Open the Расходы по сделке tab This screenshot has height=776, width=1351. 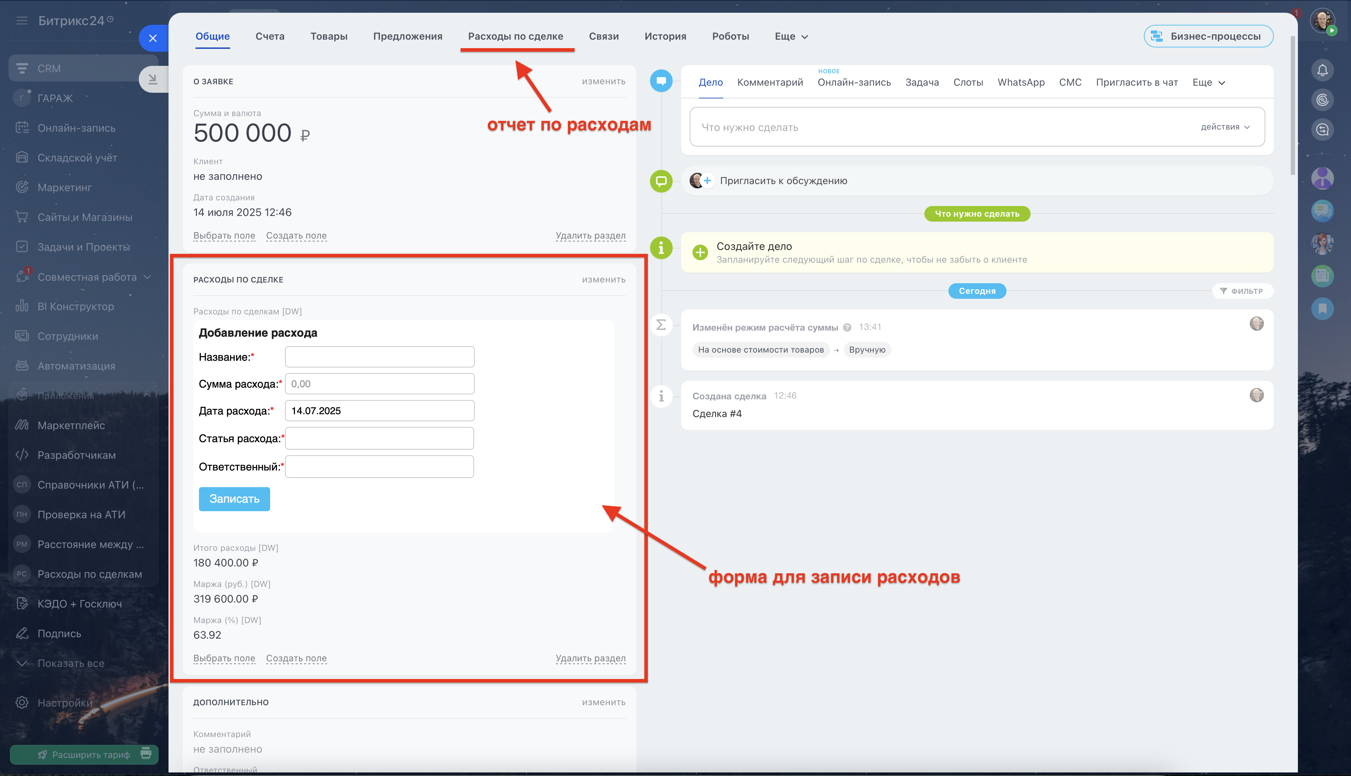click(515, 36)
